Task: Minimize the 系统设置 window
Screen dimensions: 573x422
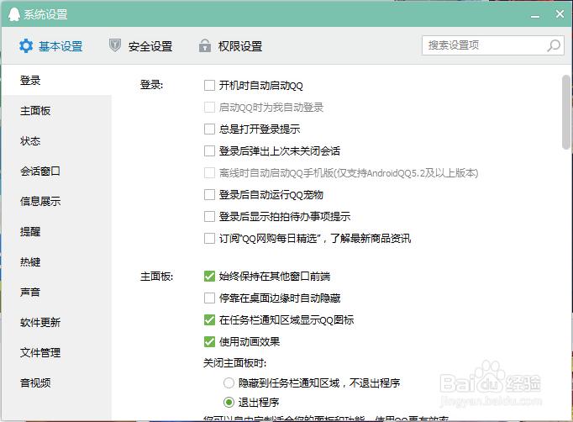Action: [x=535, y=15]
